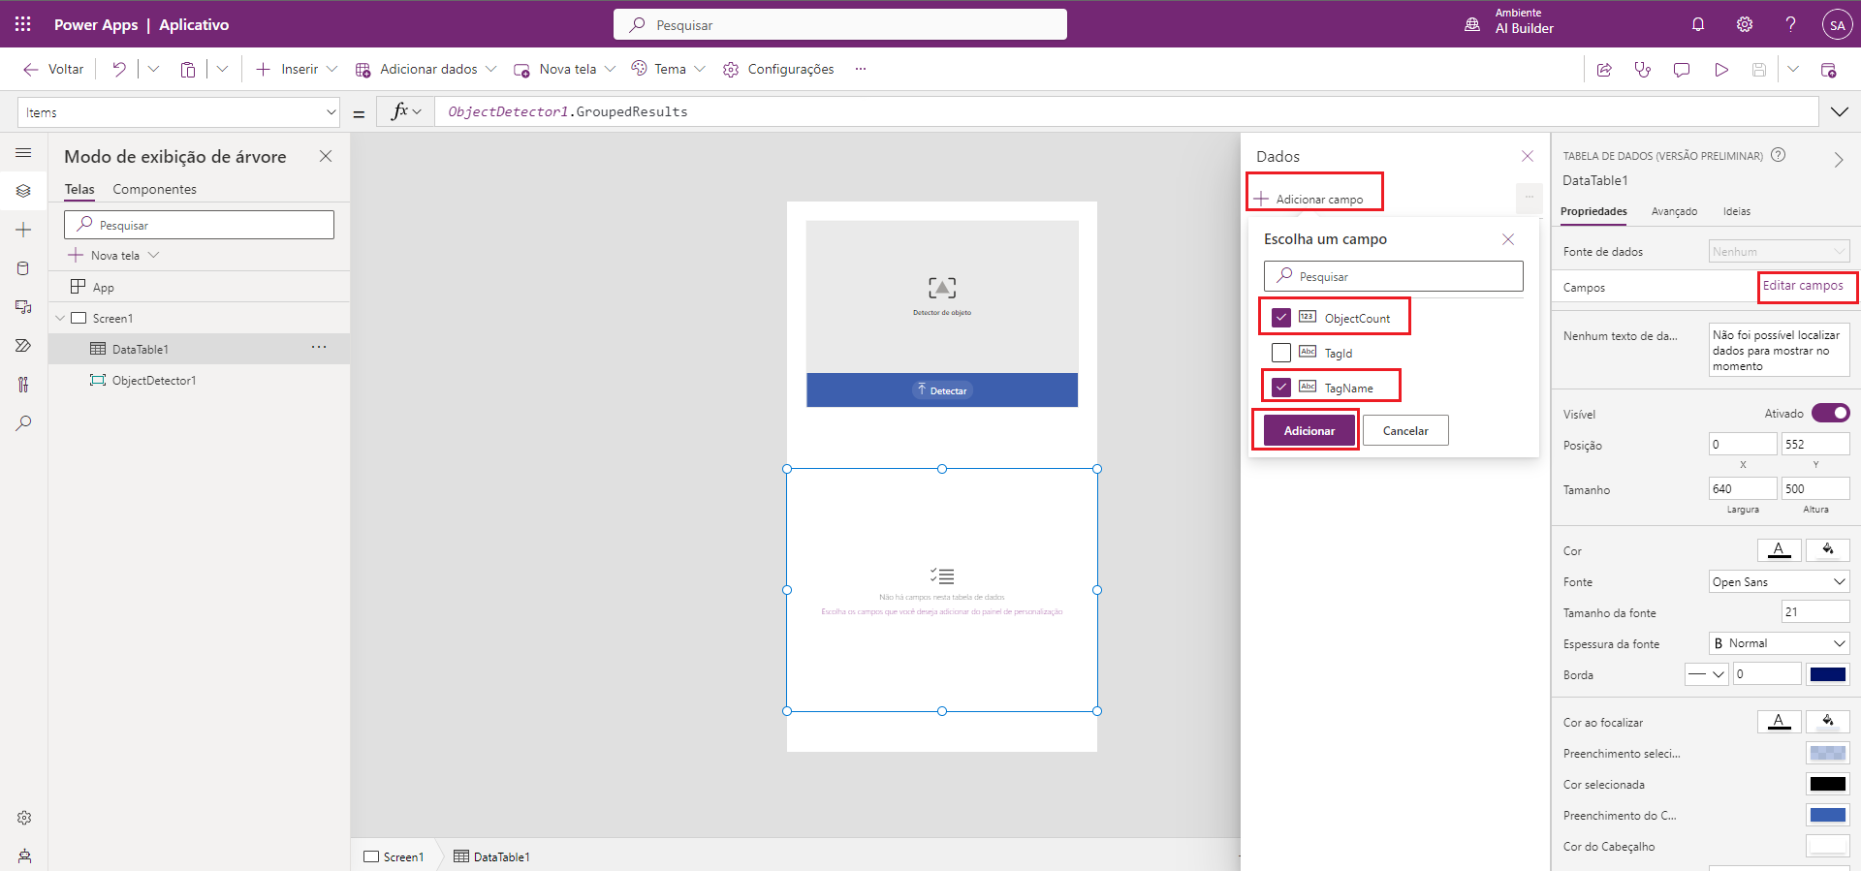The height and width of the screenshot is (871, 1861).
Task: Pick the Preenchimento do C... blue swatch
Action: (1828, 815)
